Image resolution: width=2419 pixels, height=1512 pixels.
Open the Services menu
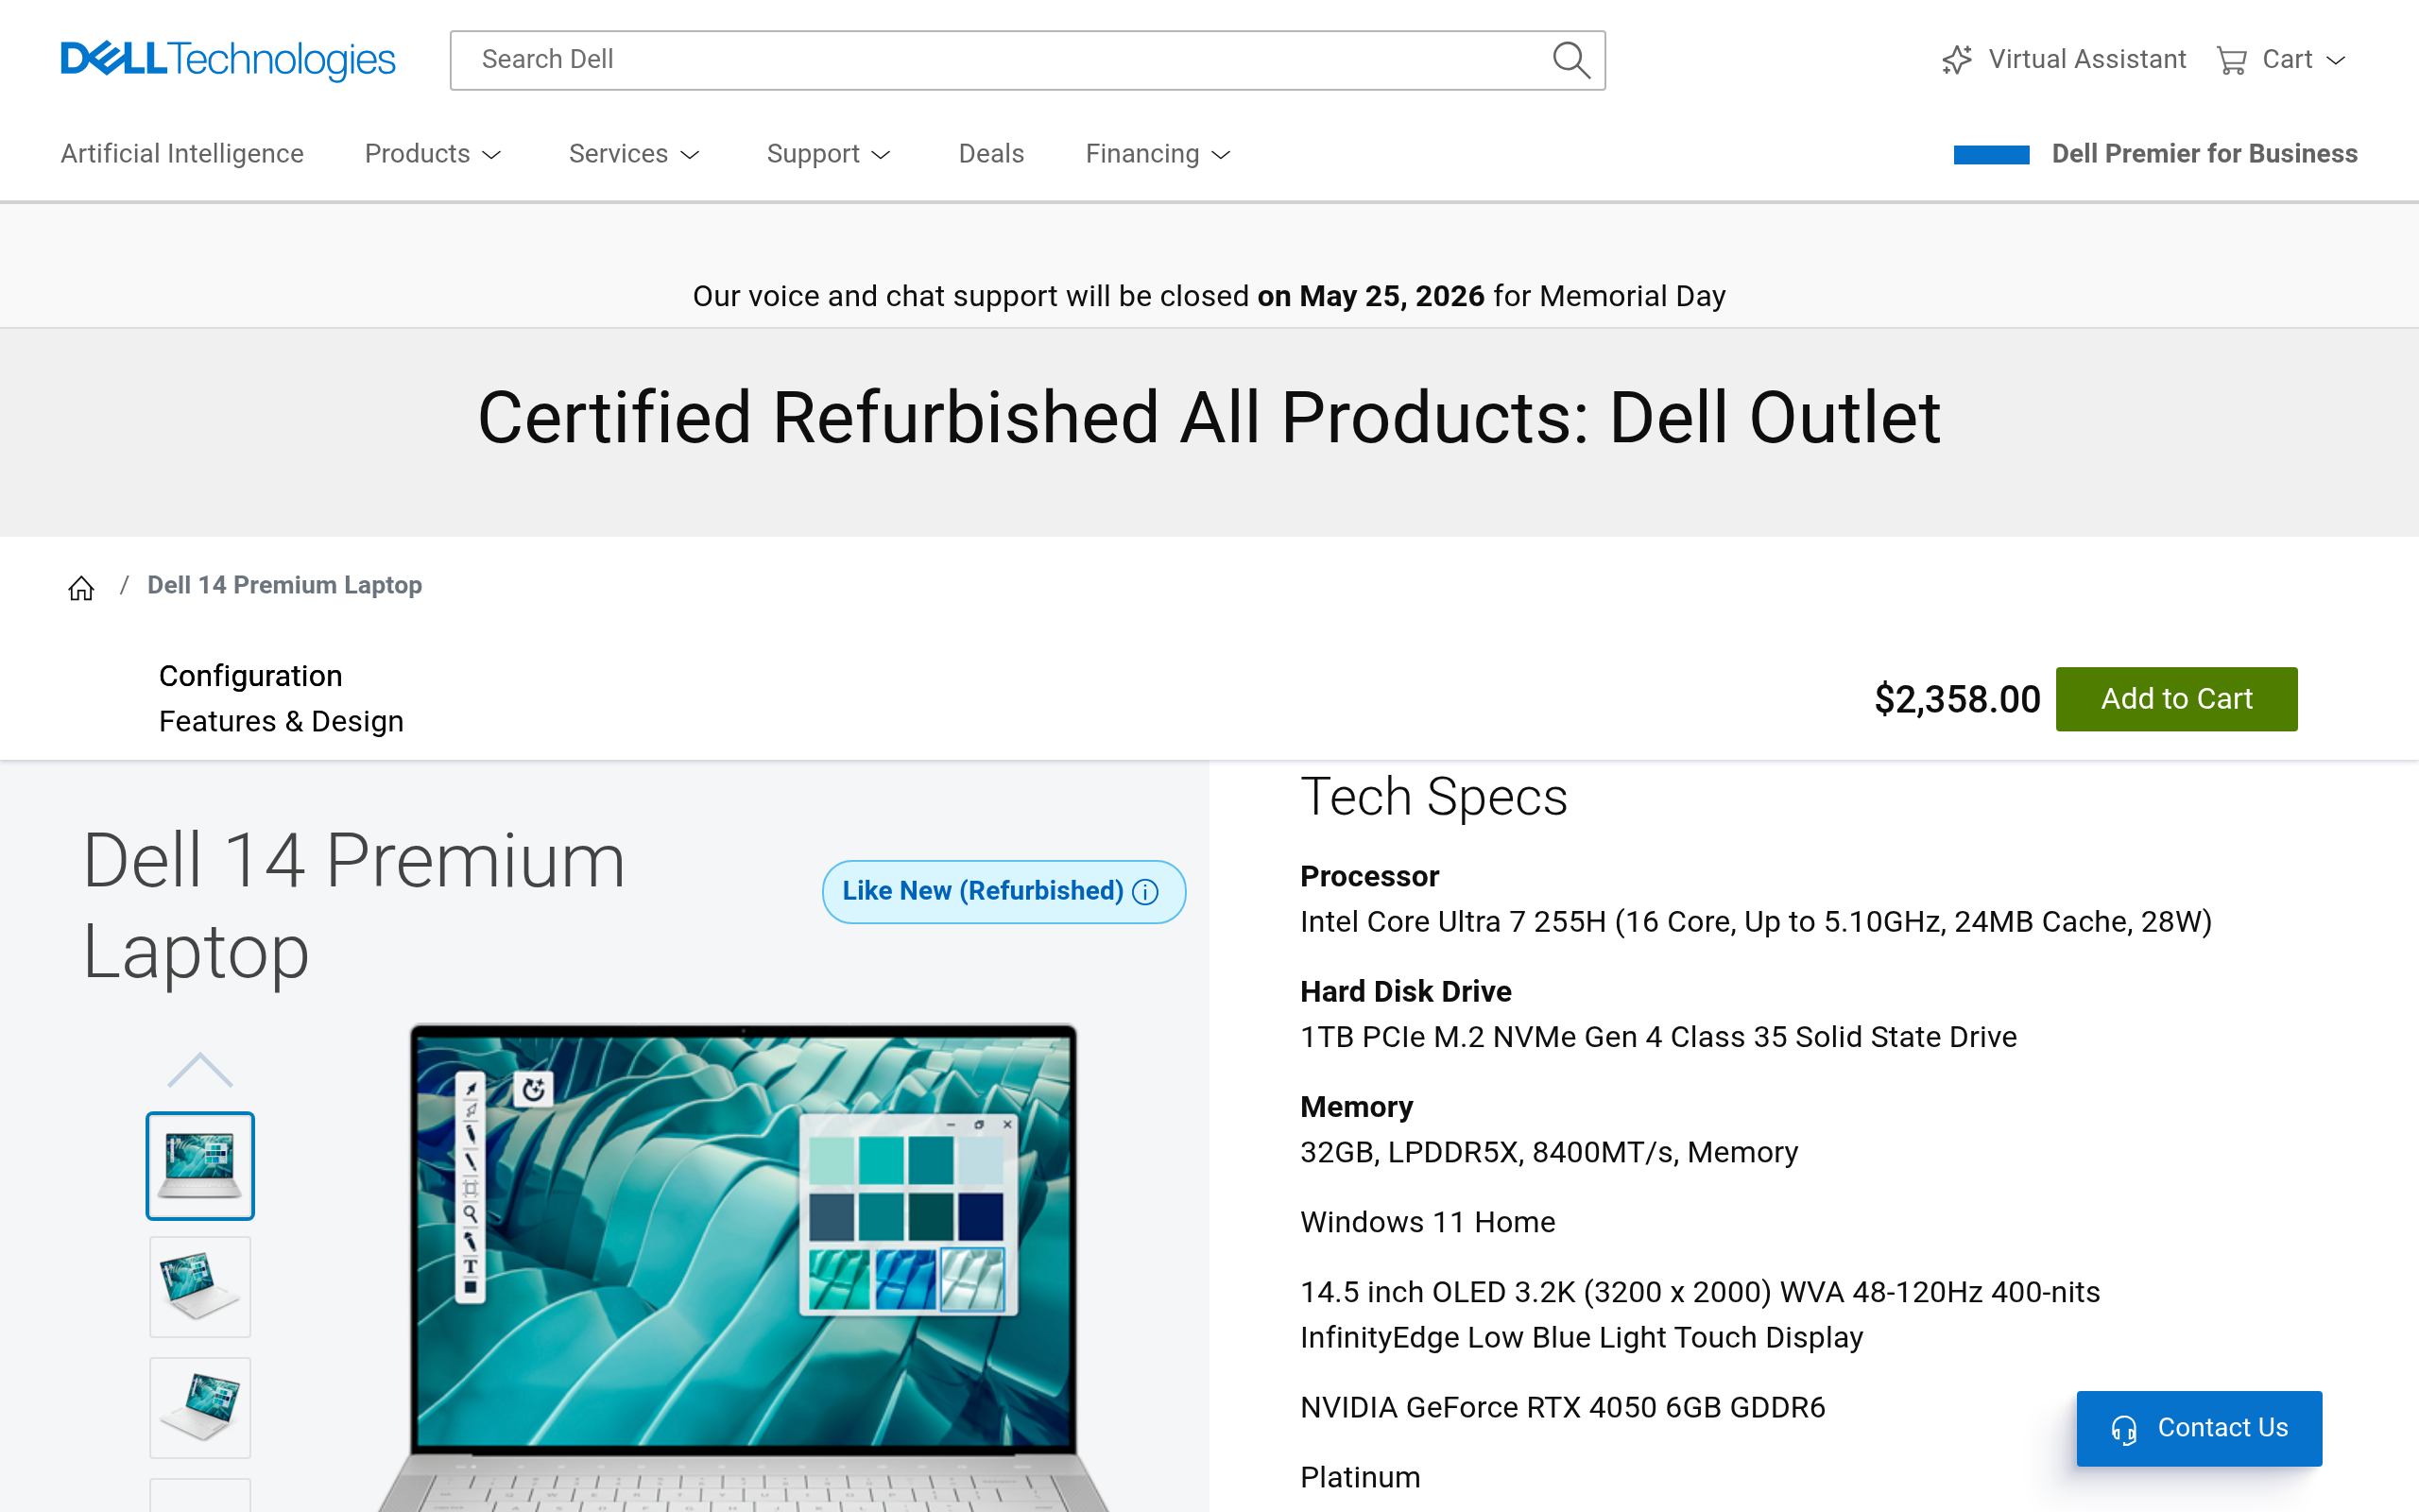click(x=634, y=154)
